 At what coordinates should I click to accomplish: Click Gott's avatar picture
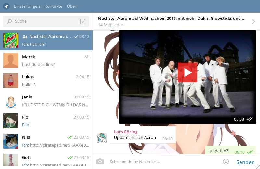11,160
